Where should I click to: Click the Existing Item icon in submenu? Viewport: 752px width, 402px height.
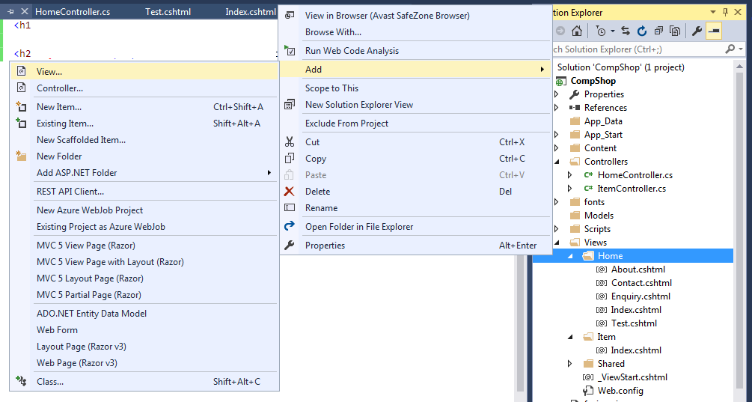point(21,123)
